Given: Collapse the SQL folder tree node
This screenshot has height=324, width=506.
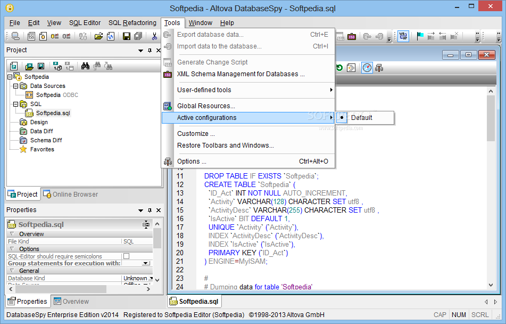Looking at the screenshot, I should tap(15, 104).
